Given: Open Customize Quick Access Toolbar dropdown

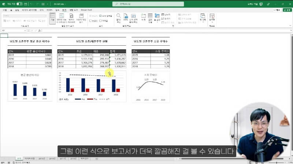Looking at the screenshot, I should [x=48, y=4].
